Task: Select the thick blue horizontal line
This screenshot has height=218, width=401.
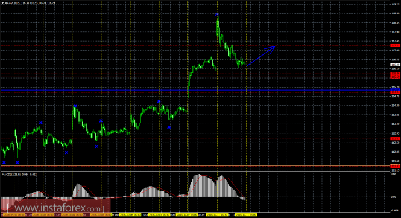Action: 195,90
